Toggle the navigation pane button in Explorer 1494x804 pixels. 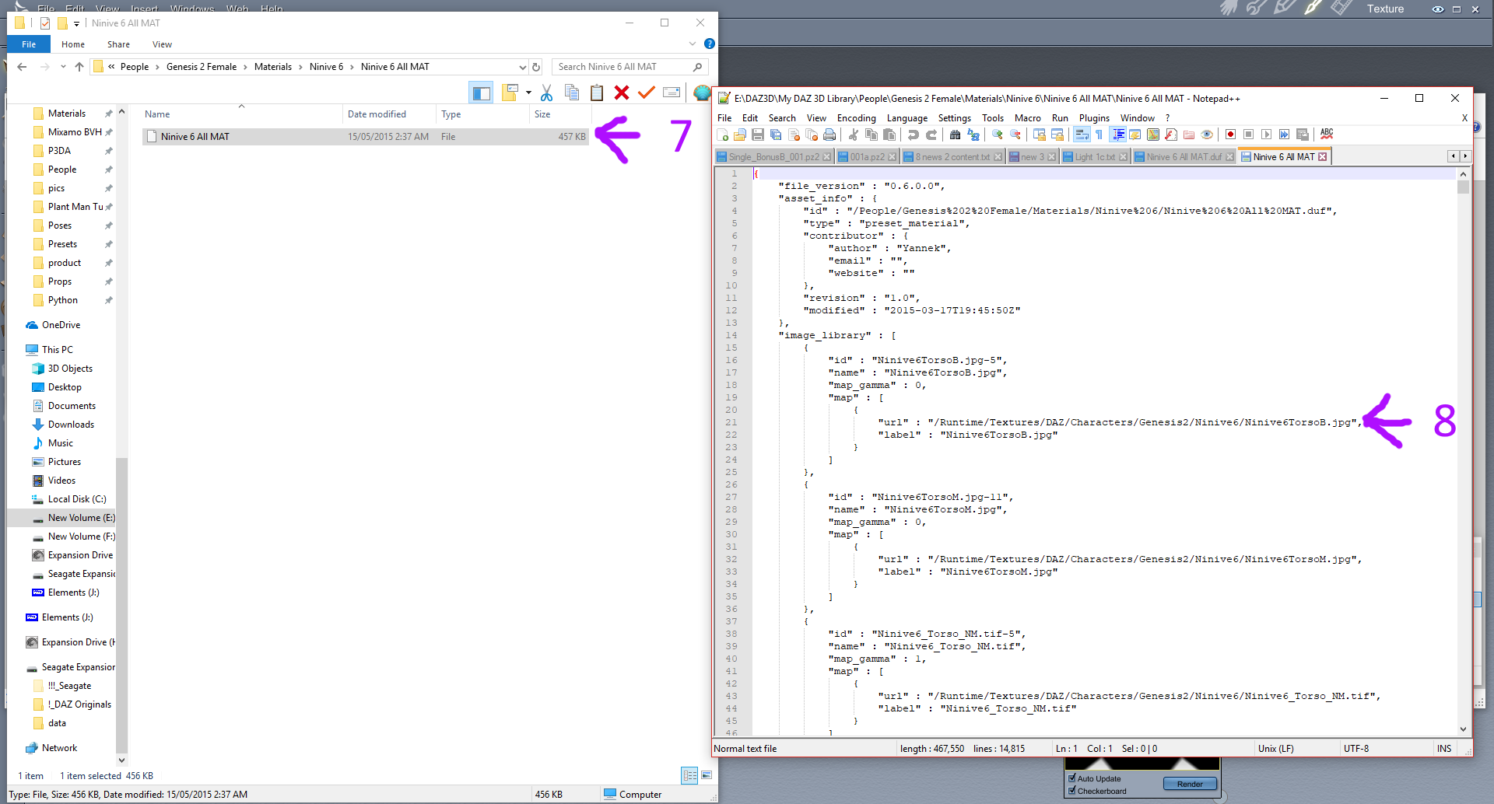481,93
